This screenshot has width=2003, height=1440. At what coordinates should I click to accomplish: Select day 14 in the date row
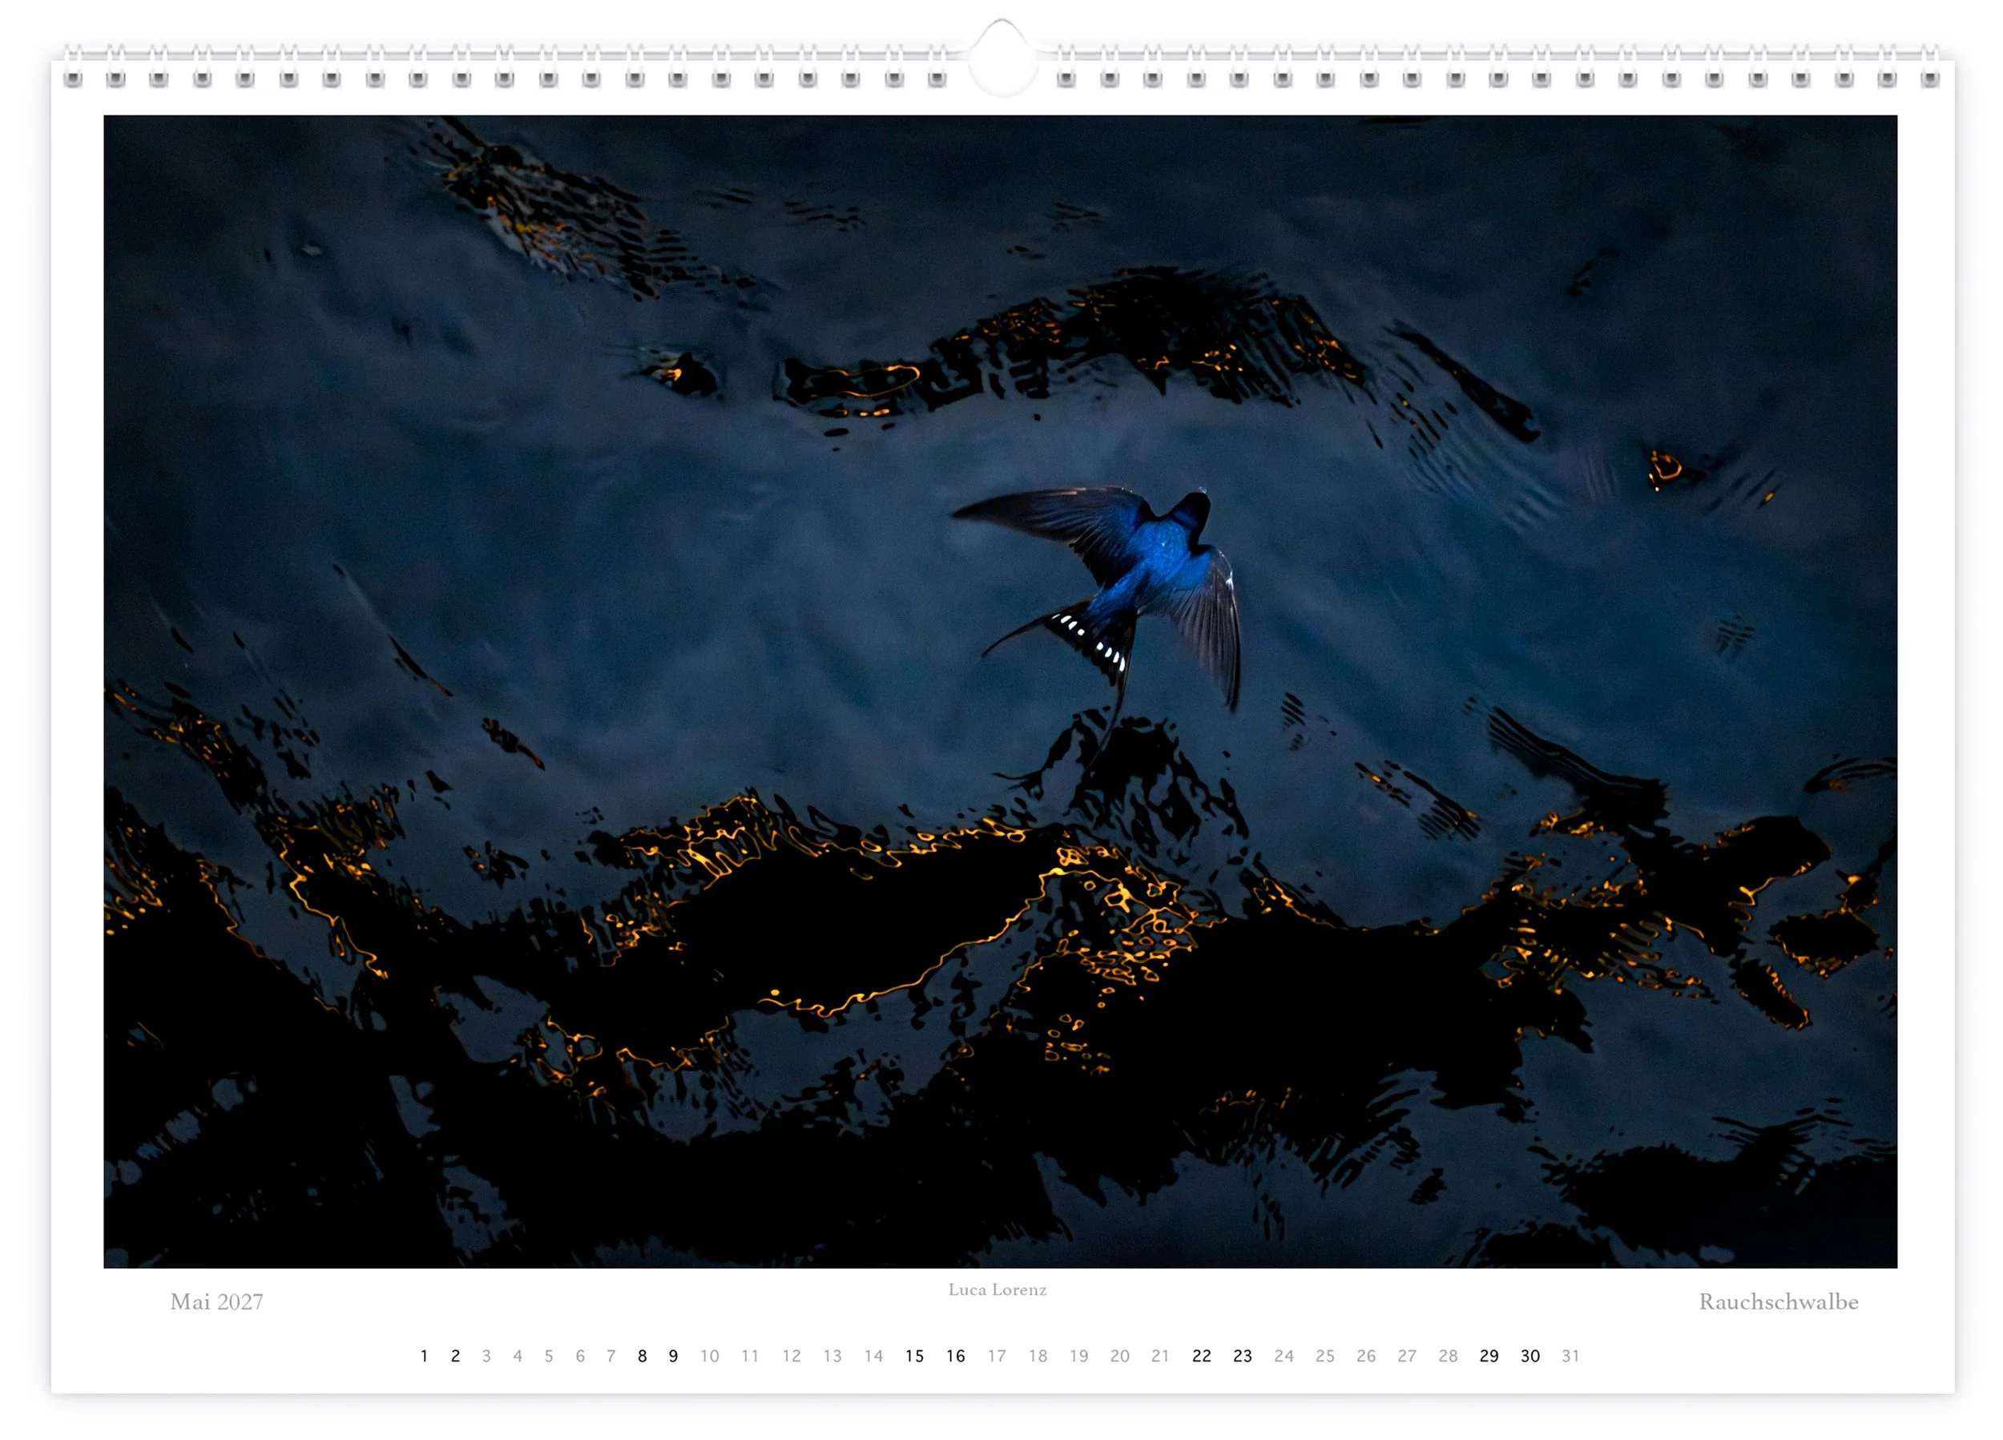(x=873, y=1355)
